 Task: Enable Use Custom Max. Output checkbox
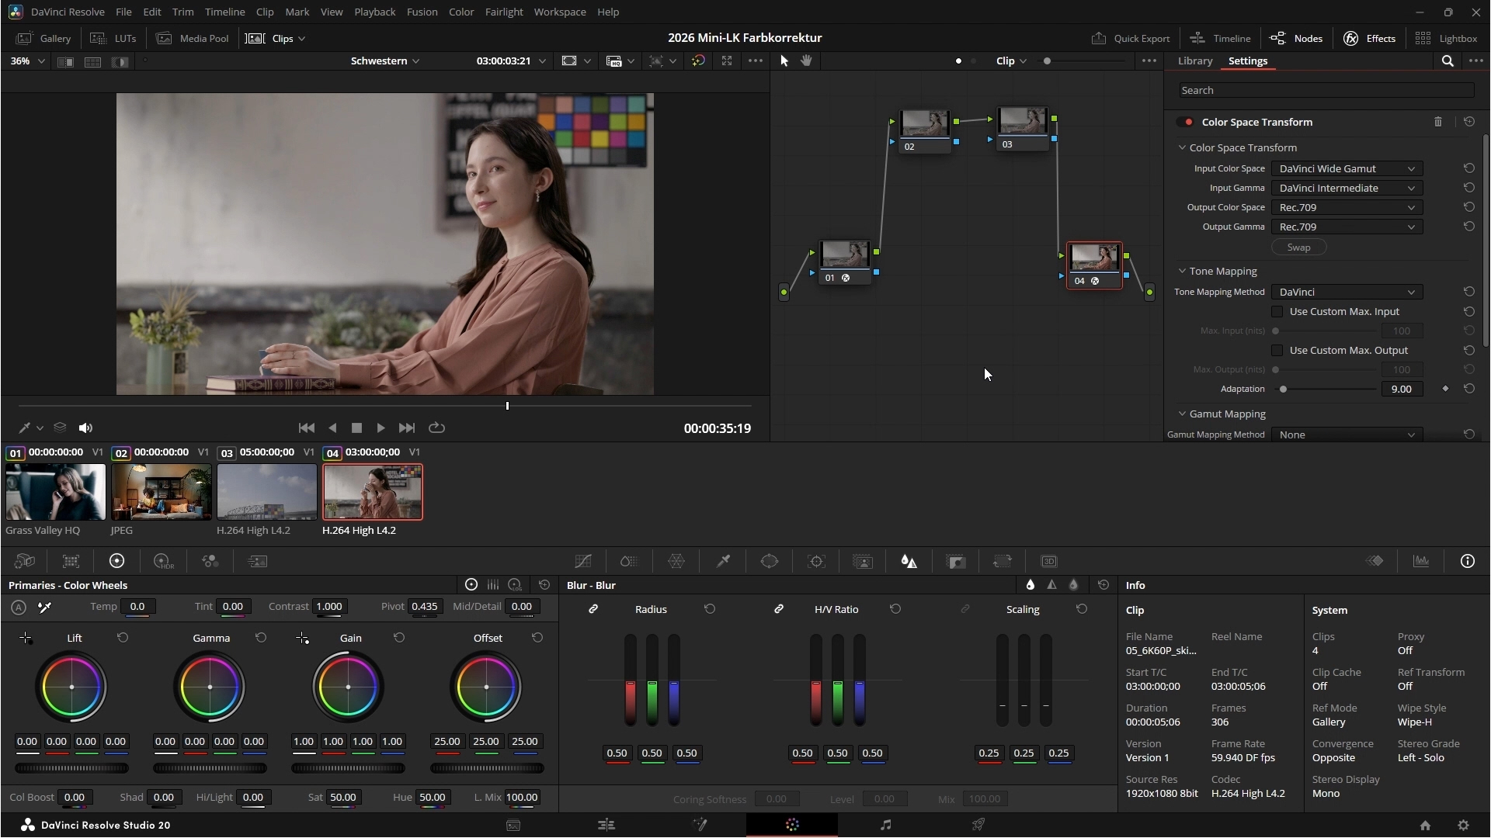1277,350
